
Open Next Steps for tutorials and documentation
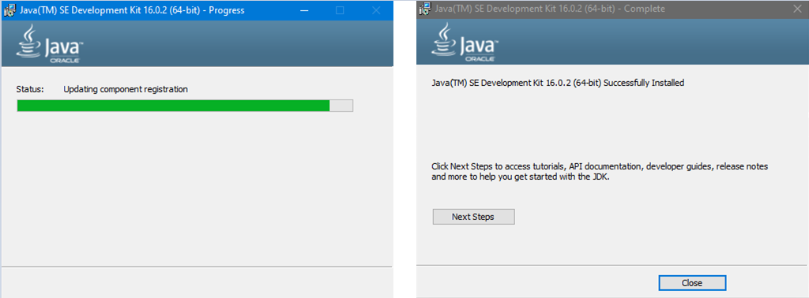click(x=473, y=217)
